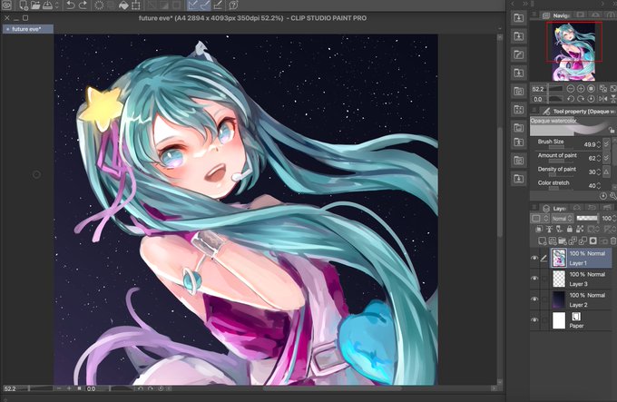
Task: Open the Layer panel tab
Action: (x=553, y=208)
